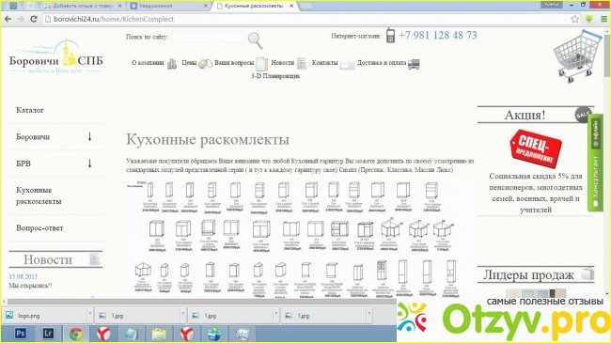611x343 pixels.
Task: Click the magnifying glass search icon
Action: pyautogui.click(x=256, y=40)
